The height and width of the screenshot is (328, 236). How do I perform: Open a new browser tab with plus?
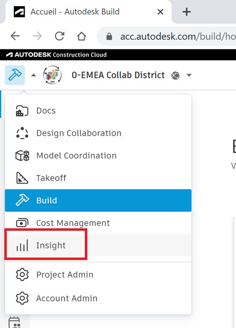[x=186, y=12]
